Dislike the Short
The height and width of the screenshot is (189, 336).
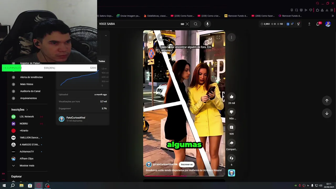[x=232, y=112]
